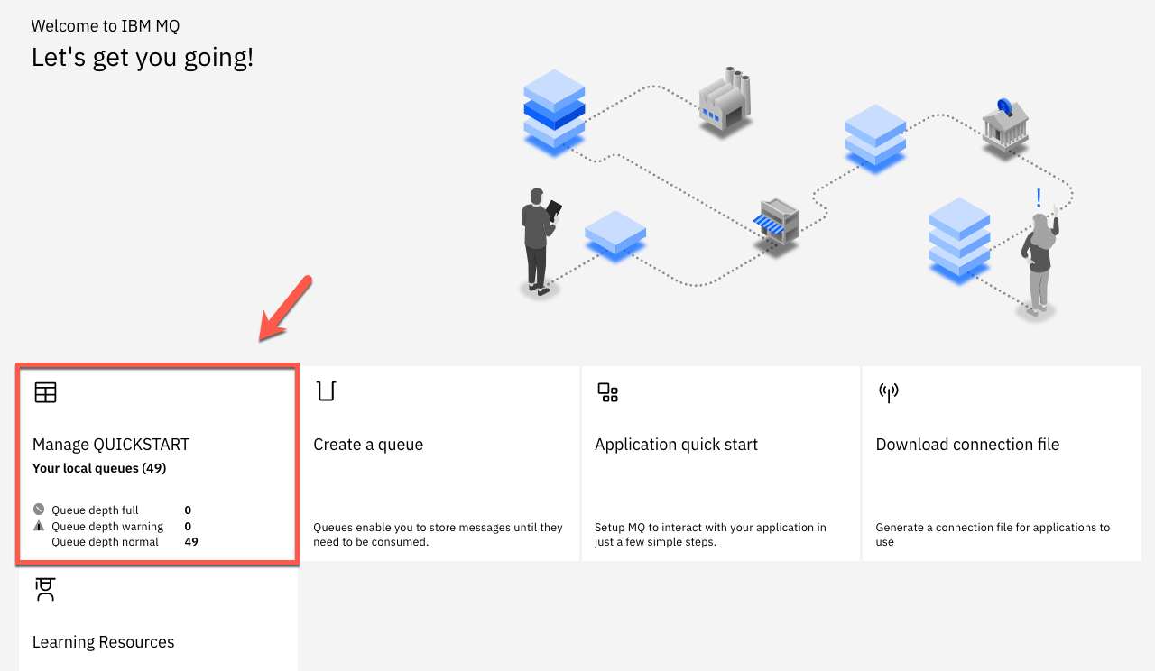This screenshot has width=1155, height=671.
Task: Click the Welcome to IBM MQ heading
Action: pyautogui.click(x=105, y=25)
